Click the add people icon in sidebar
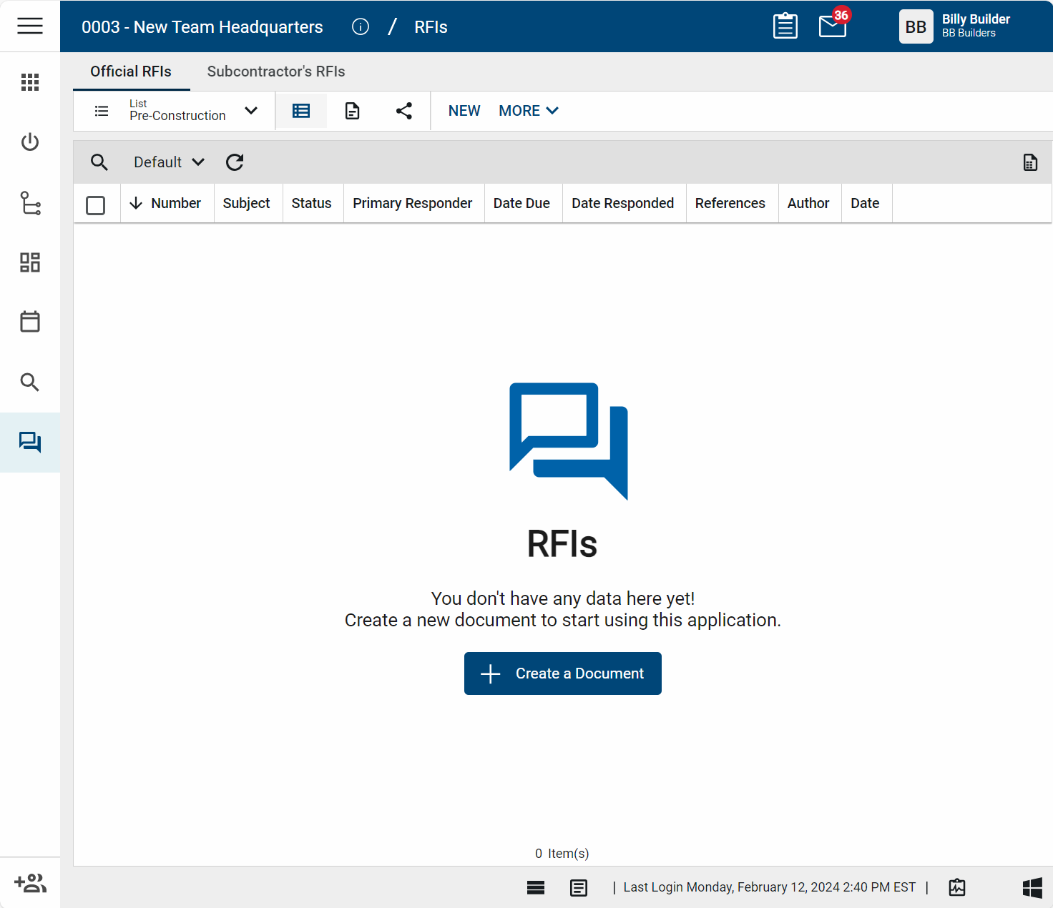The image size is (1053, 908). click(30, 884)
